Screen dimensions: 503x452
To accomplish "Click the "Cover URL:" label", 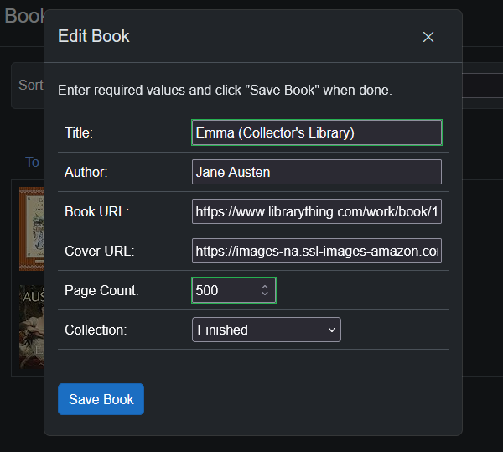I will pyautogui.click(x=99, y=251).
